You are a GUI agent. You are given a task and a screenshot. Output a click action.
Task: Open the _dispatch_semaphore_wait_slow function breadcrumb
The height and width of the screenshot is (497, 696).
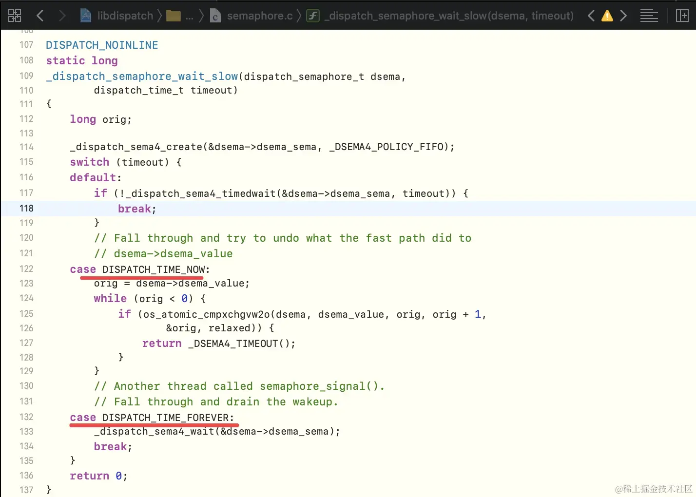coord(440,16)
